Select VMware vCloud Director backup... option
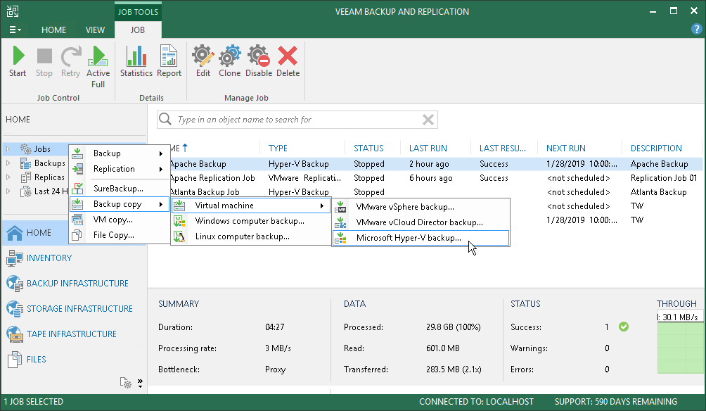Screen dimensions: 706x411 (421, 222)
